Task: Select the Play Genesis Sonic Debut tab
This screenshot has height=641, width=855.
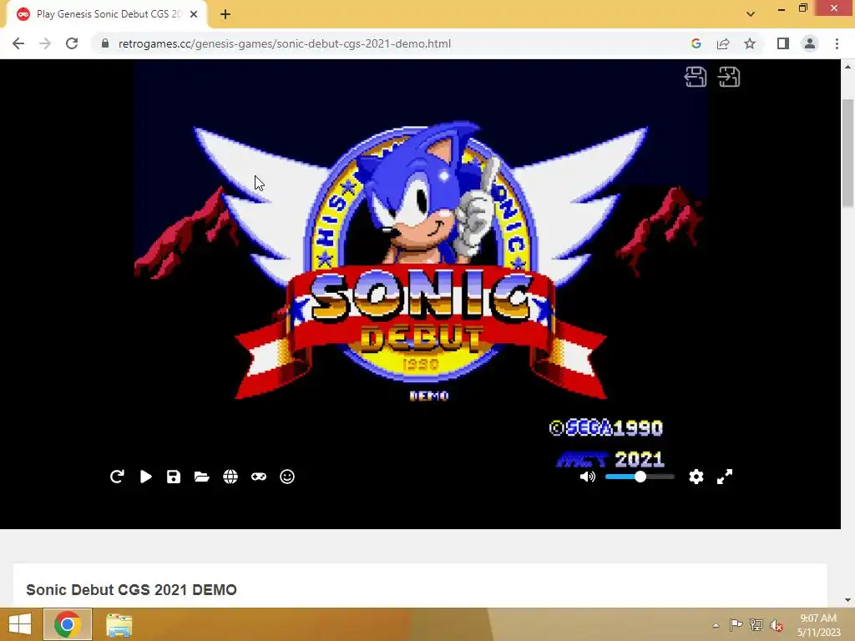Action: click(x=106, y=15)
